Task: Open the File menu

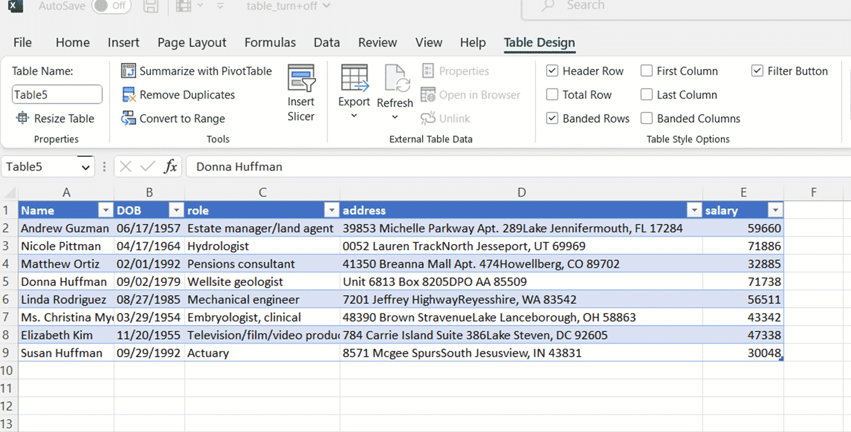Action: coord(23,43)
